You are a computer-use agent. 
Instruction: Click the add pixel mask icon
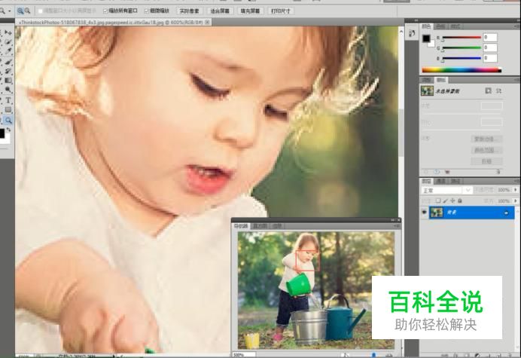click(x=488, y=90)
